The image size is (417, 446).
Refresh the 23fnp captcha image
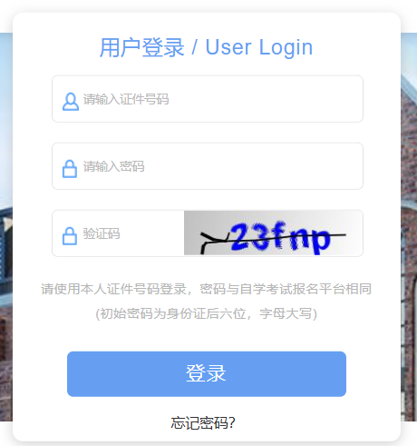point(273,233)
